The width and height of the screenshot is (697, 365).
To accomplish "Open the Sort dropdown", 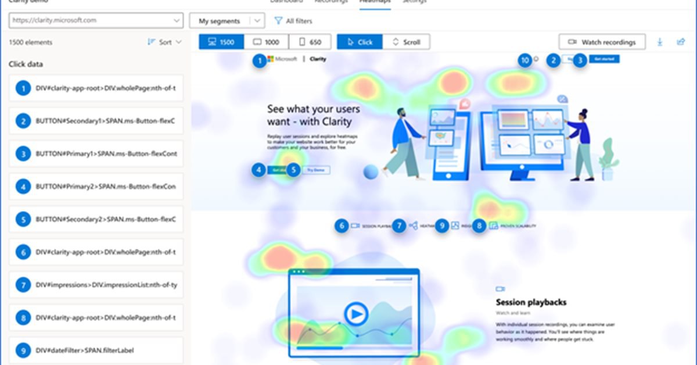I will pos(164,42).
